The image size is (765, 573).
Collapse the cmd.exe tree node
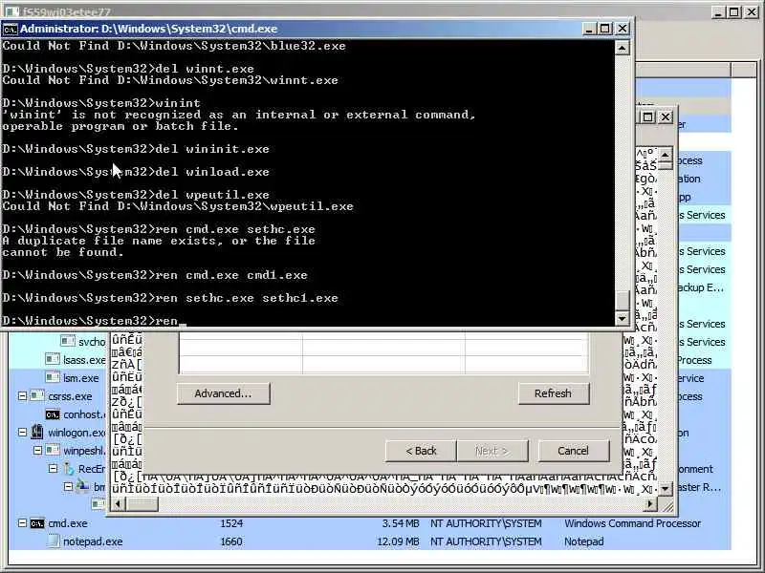[x=22, y=523]
